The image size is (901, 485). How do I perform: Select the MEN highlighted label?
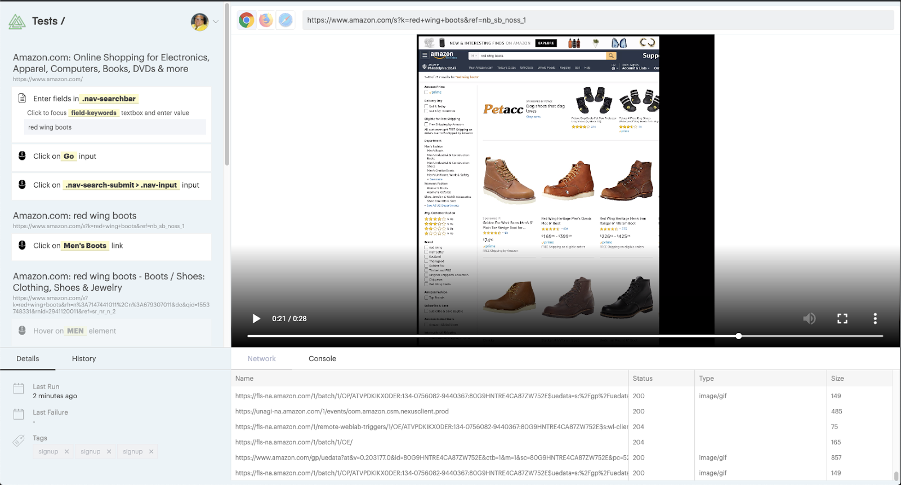click(75, 331)
